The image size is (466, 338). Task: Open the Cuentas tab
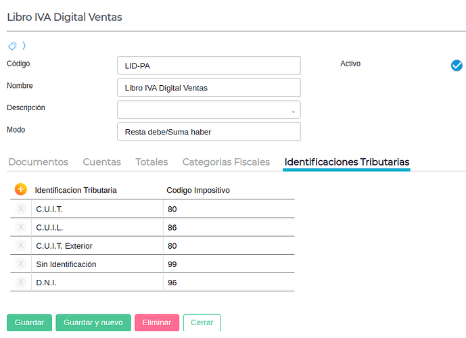[101, 162]
